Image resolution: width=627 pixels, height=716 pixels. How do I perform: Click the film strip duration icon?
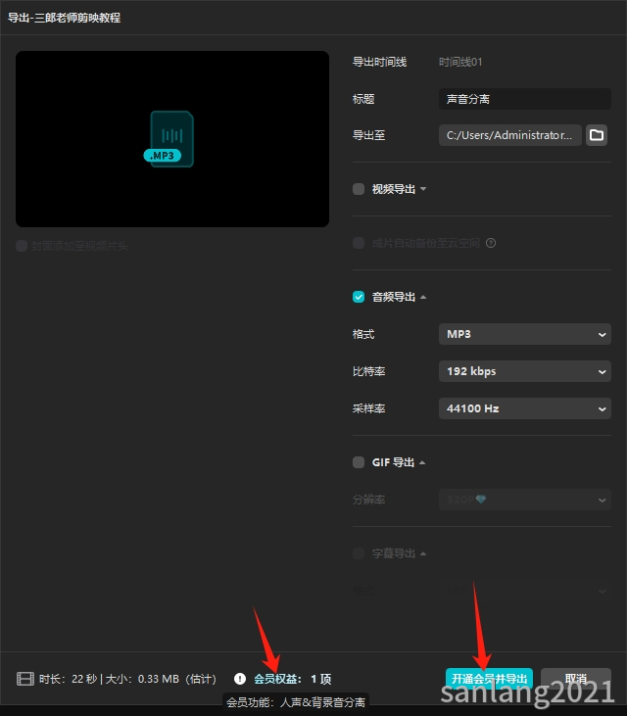[25, 679]
